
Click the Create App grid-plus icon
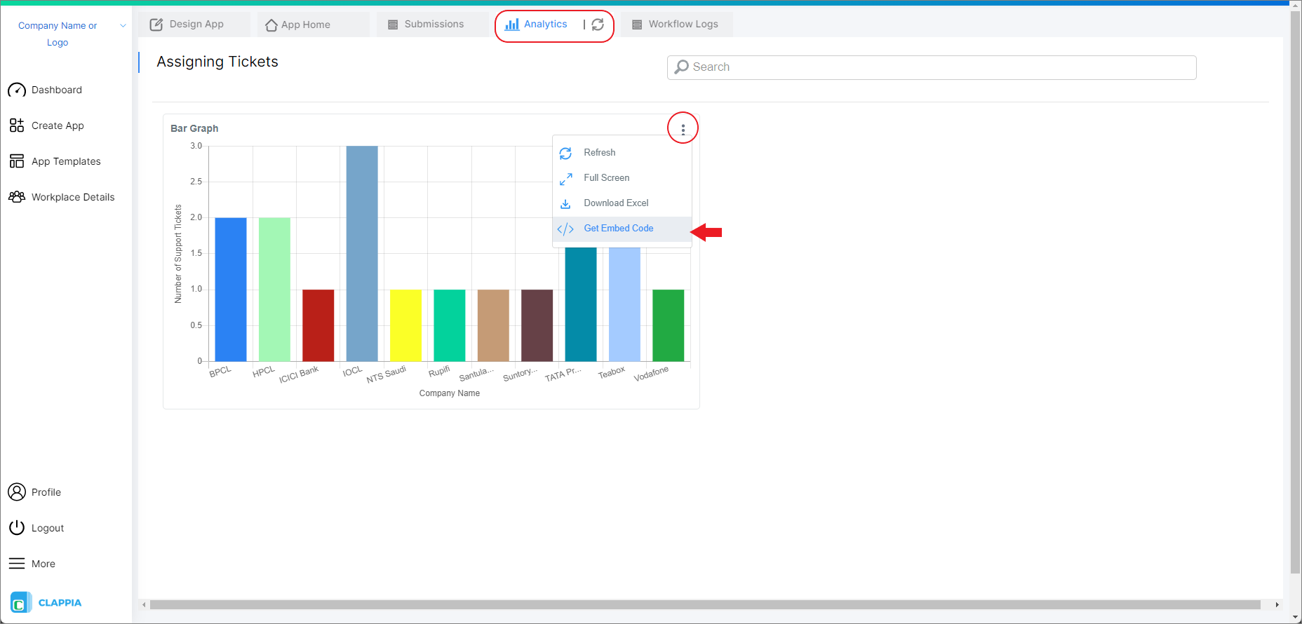click(17, 126)
